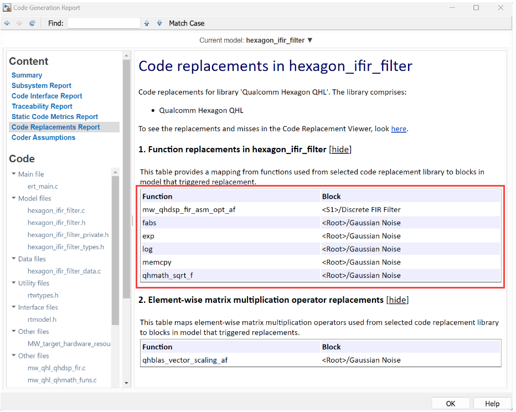
Task: Find previous match using the up arrow
Action: pos(148,23)
